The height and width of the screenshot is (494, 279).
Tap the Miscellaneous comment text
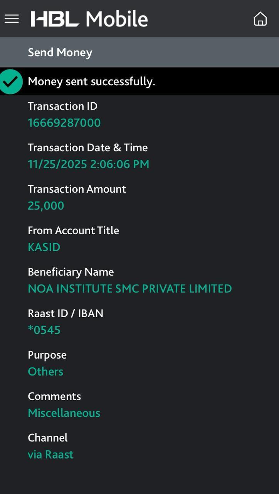click(x=64, y=413)
